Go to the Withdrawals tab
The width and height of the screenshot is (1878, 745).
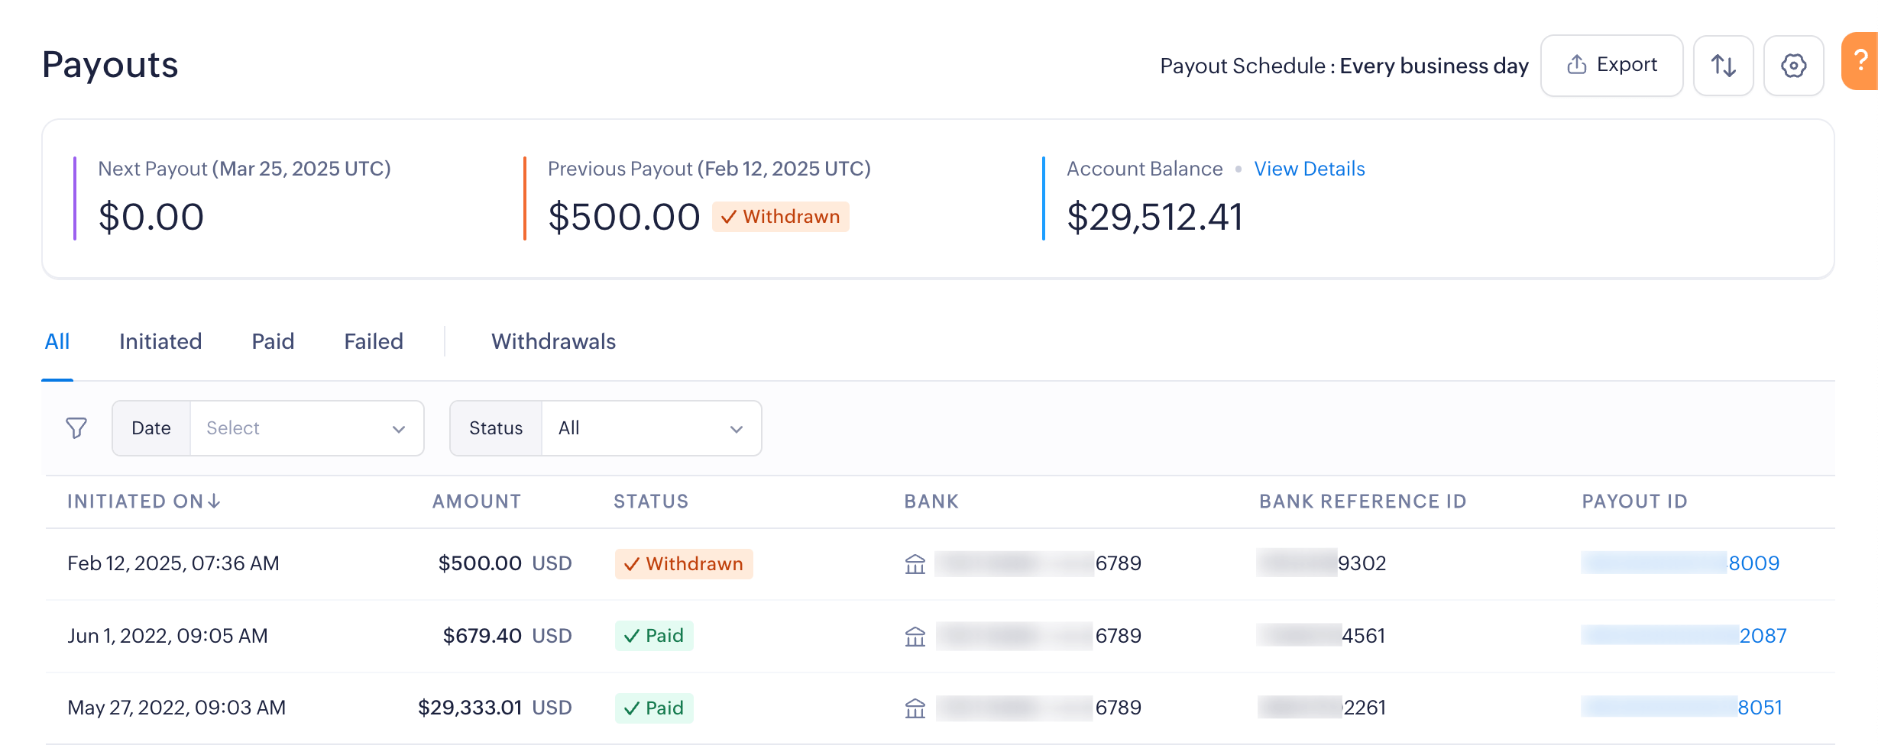[553, 341]
